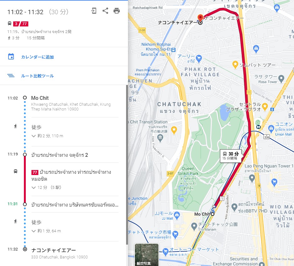294x266 pixels.
Task: Expand final walking step 約1分, 64 m
Action: 46,231
